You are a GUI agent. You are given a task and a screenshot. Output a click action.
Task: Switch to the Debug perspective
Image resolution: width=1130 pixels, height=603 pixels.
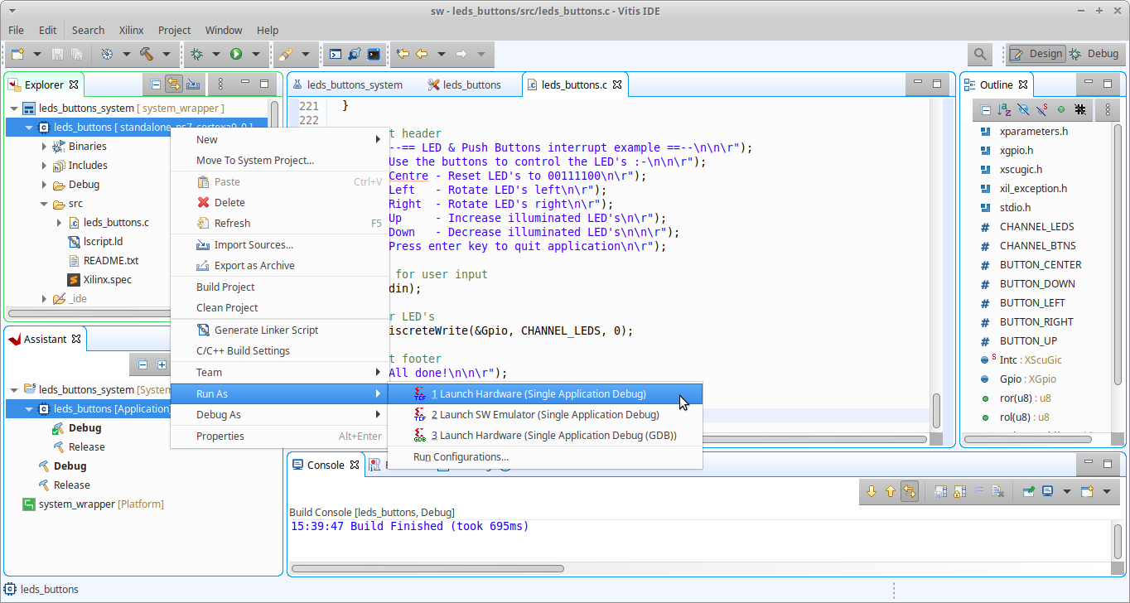coord(1094,54)
